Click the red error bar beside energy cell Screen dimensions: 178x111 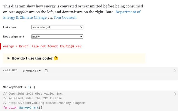click(1, 46)
